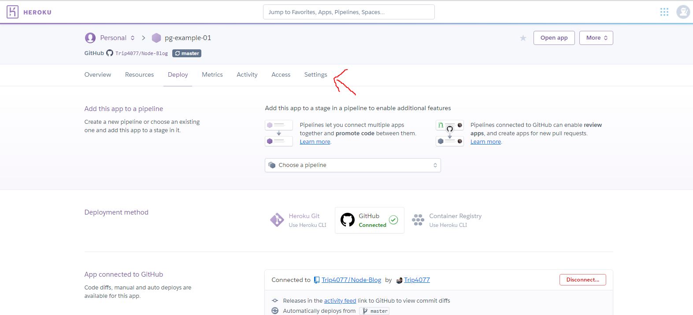Click the master branch label under Automatically deploys

coord(374,311)
